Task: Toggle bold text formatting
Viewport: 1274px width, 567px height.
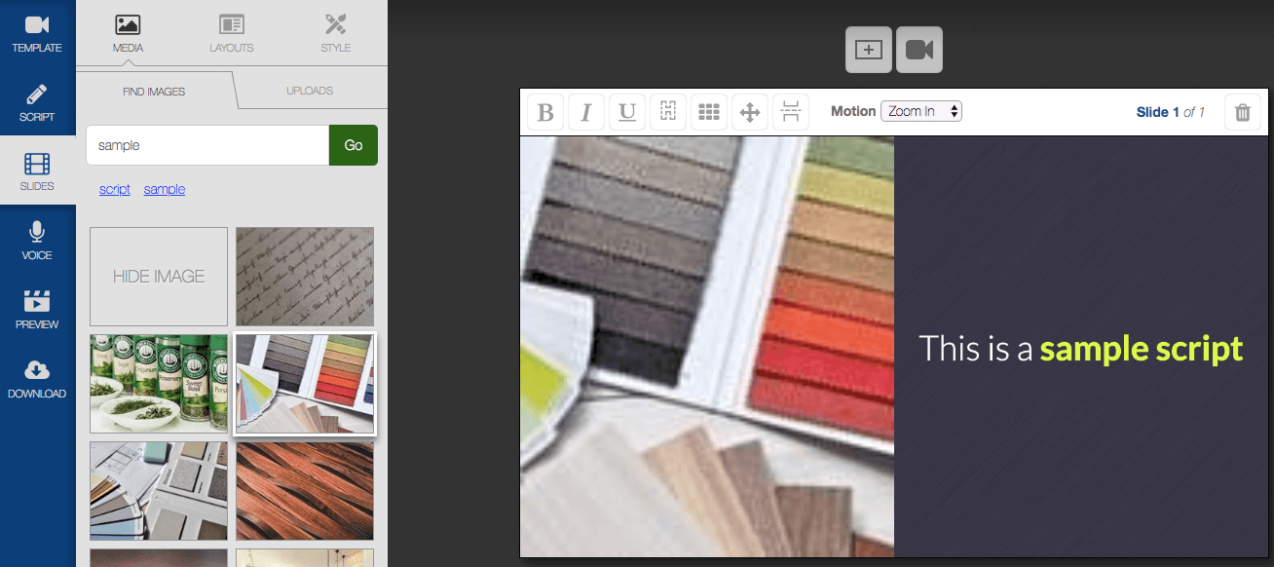Action: [x=545, y=112]
